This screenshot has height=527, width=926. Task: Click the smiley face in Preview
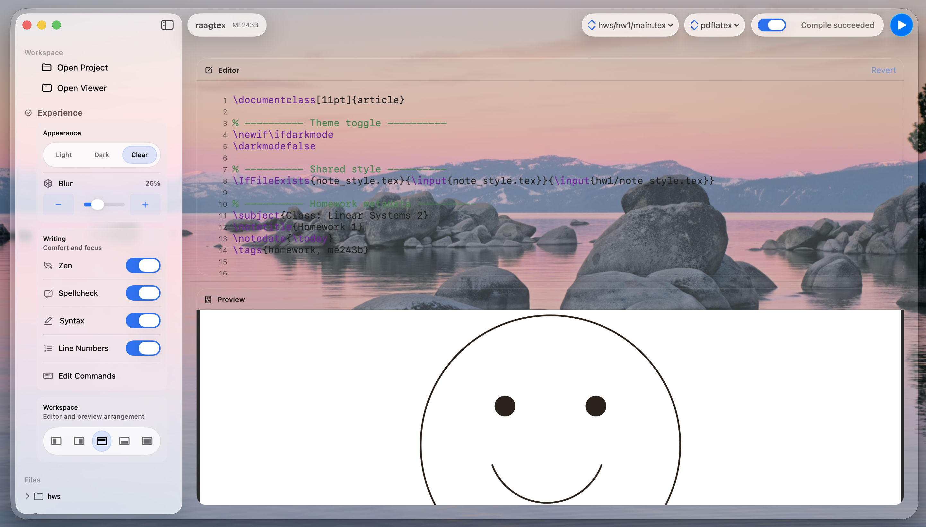tap(550, 410)
